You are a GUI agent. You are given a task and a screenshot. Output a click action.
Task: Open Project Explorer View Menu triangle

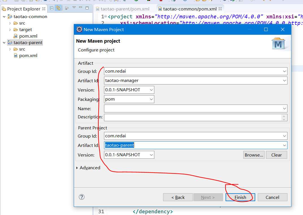74,8
